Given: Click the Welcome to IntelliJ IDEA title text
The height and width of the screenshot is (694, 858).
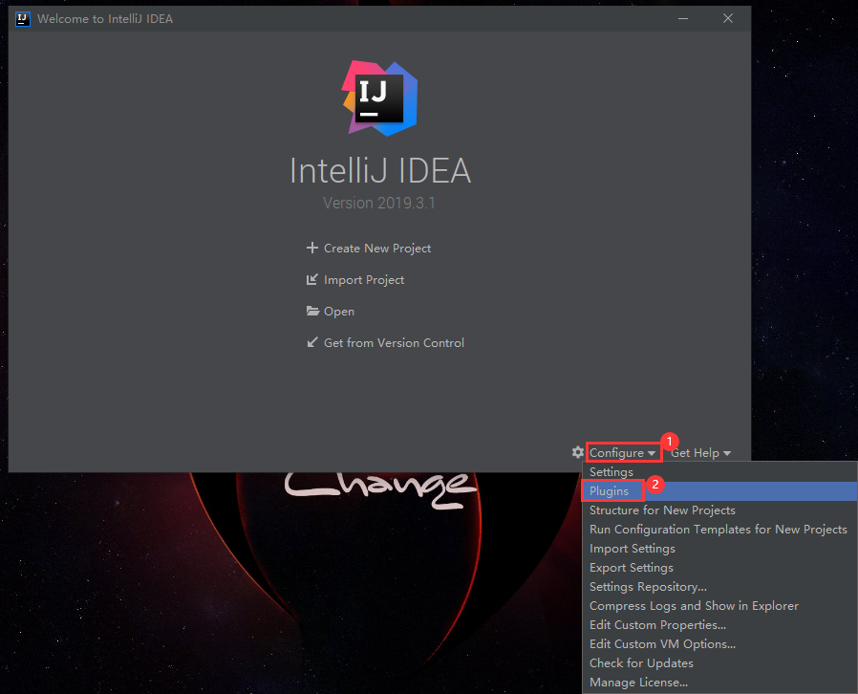Looking at the screenshot, I should 105,18.
